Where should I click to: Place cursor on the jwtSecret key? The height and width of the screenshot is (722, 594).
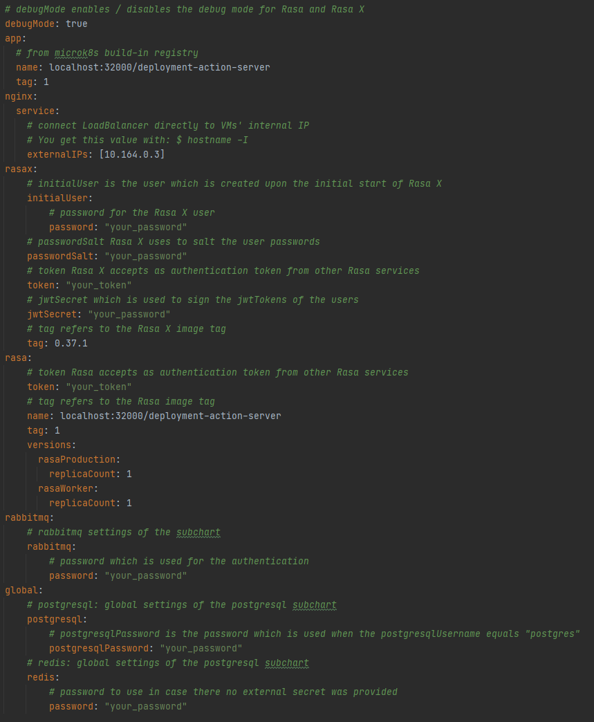tap(51, 314)
